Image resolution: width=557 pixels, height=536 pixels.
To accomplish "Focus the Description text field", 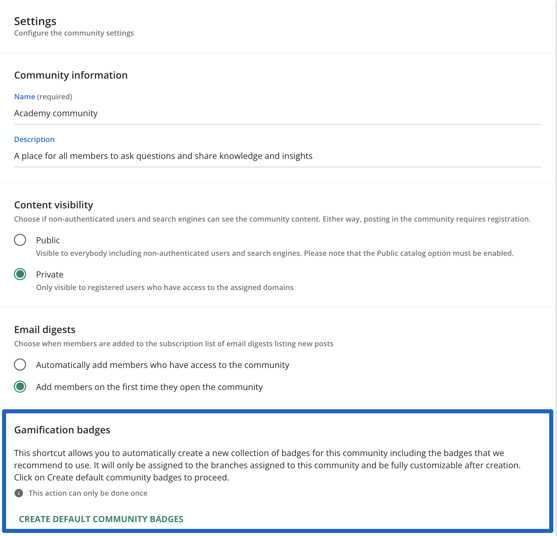I will coord(277,156).
